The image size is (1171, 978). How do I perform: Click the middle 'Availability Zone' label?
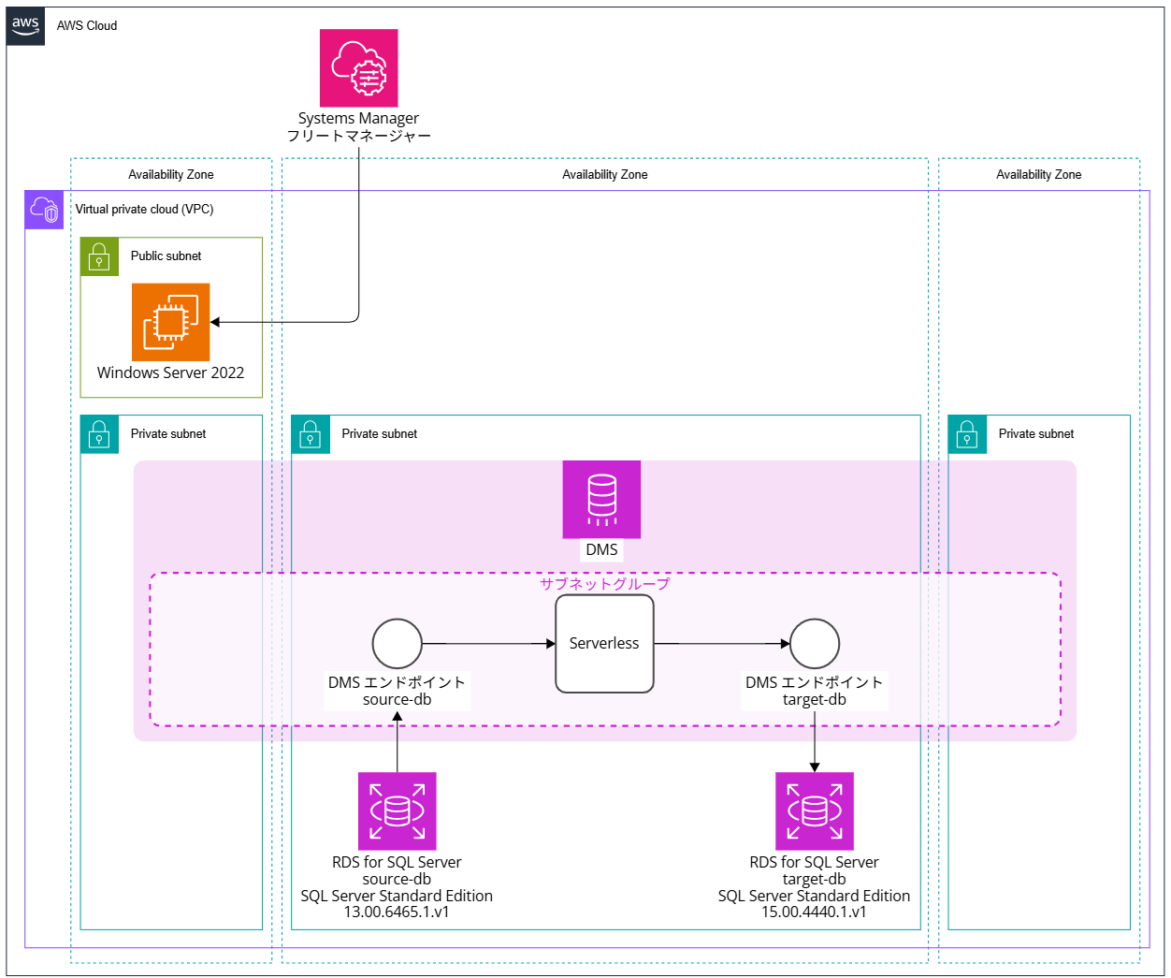[x=605, y=175]
